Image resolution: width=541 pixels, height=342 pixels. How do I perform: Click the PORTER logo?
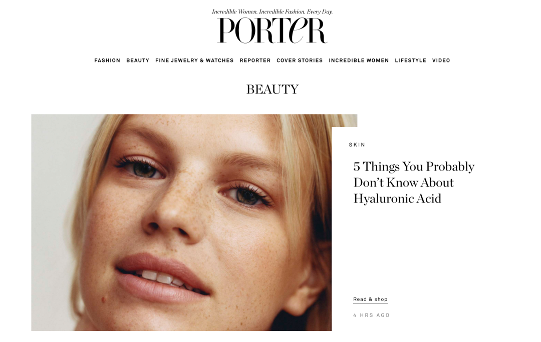pos(272,30)
